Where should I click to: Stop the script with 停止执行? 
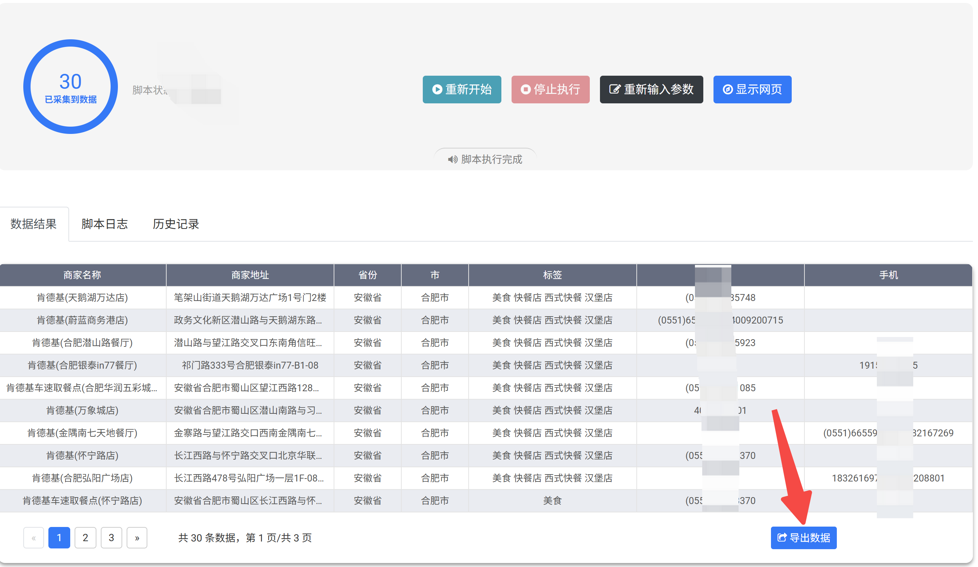click(x=550, y=89)
